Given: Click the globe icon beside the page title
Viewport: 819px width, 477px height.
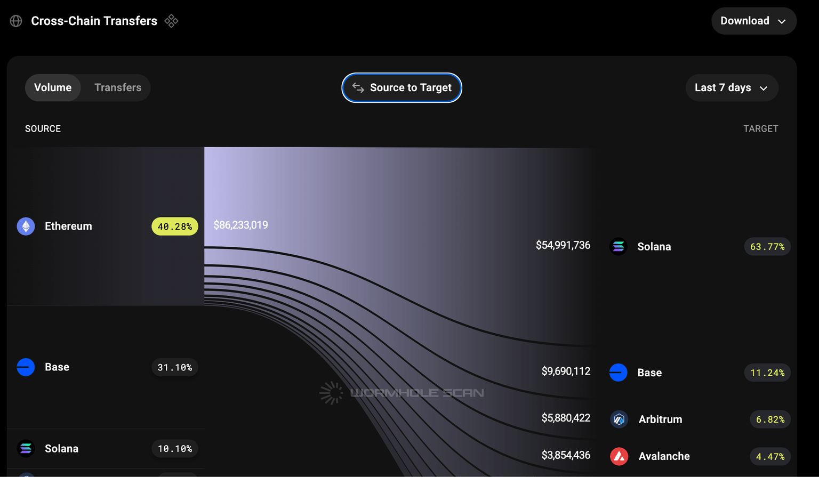Looking at the screenshot, I should tap(15, 21).
